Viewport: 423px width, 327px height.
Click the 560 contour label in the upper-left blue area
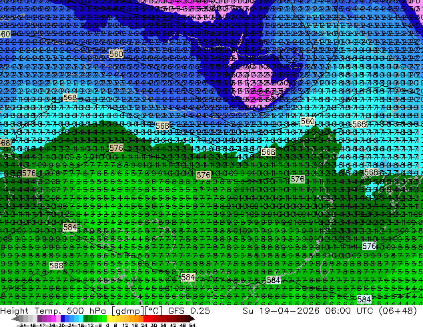click(x=116, y=53)
